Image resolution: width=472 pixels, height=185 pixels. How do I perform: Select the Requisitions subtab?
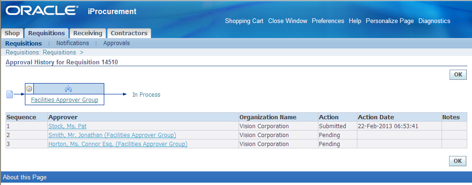click(23, 43)
